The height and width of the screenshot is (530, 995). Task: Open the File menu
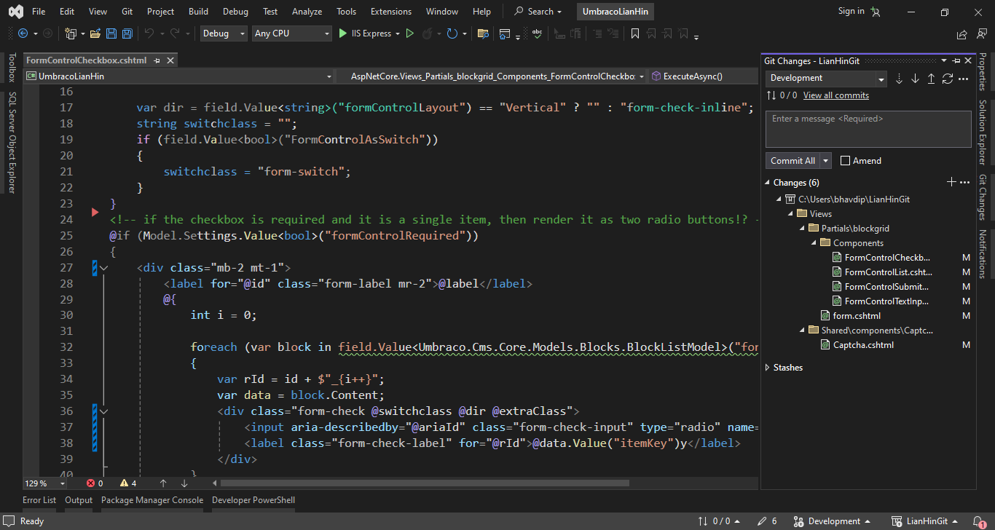coord(39,12)
